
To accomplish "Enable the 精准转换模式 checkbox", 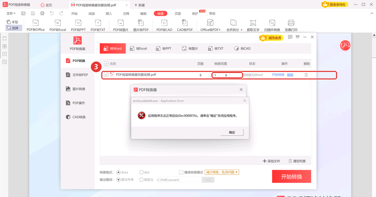I will coord(181,172).
